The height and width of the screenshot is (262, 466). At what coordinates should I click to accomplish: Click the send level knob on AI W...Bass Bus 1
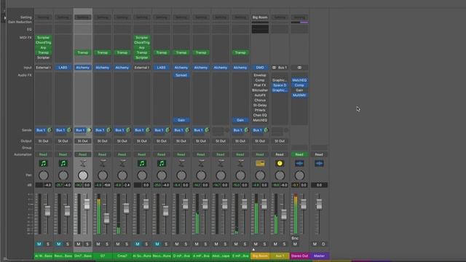tap(50, 130)
